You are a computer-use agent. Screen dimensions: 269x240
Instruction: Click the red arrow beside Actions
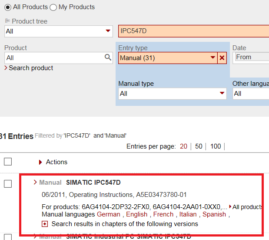pyautogui.click(x=40, y=162)
